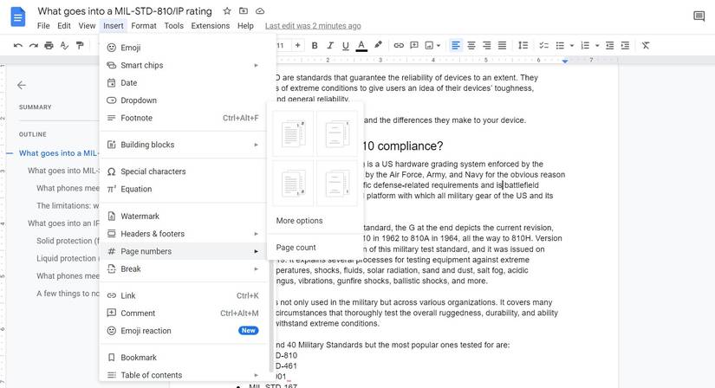This screenshot has width=715, height=388.
Task: Open last edit version history link
Action: click(313, 26)
